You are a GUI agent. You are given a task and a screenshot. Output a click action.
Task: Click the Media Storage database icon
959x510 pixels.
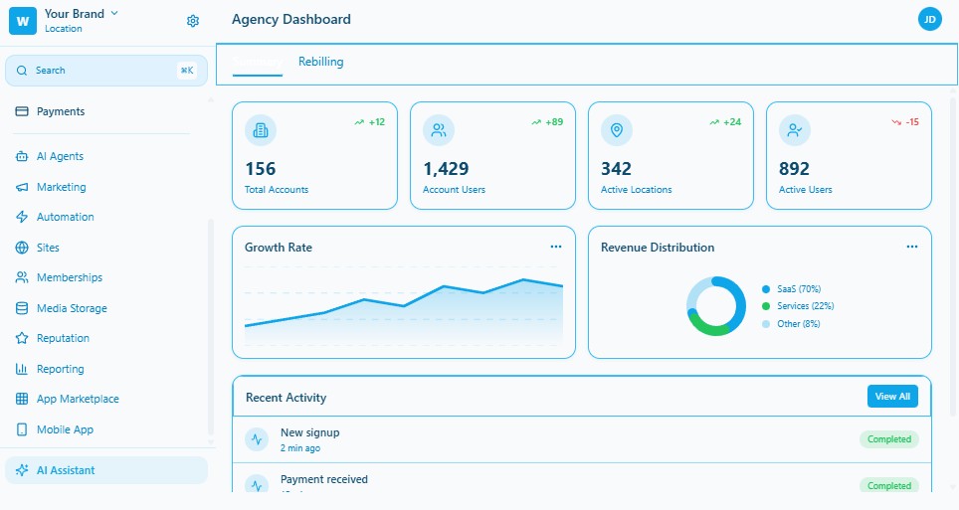point(22,308)
